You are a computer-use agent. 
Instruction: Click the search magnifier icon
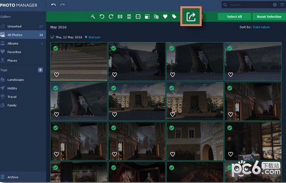tap(225, 5)
